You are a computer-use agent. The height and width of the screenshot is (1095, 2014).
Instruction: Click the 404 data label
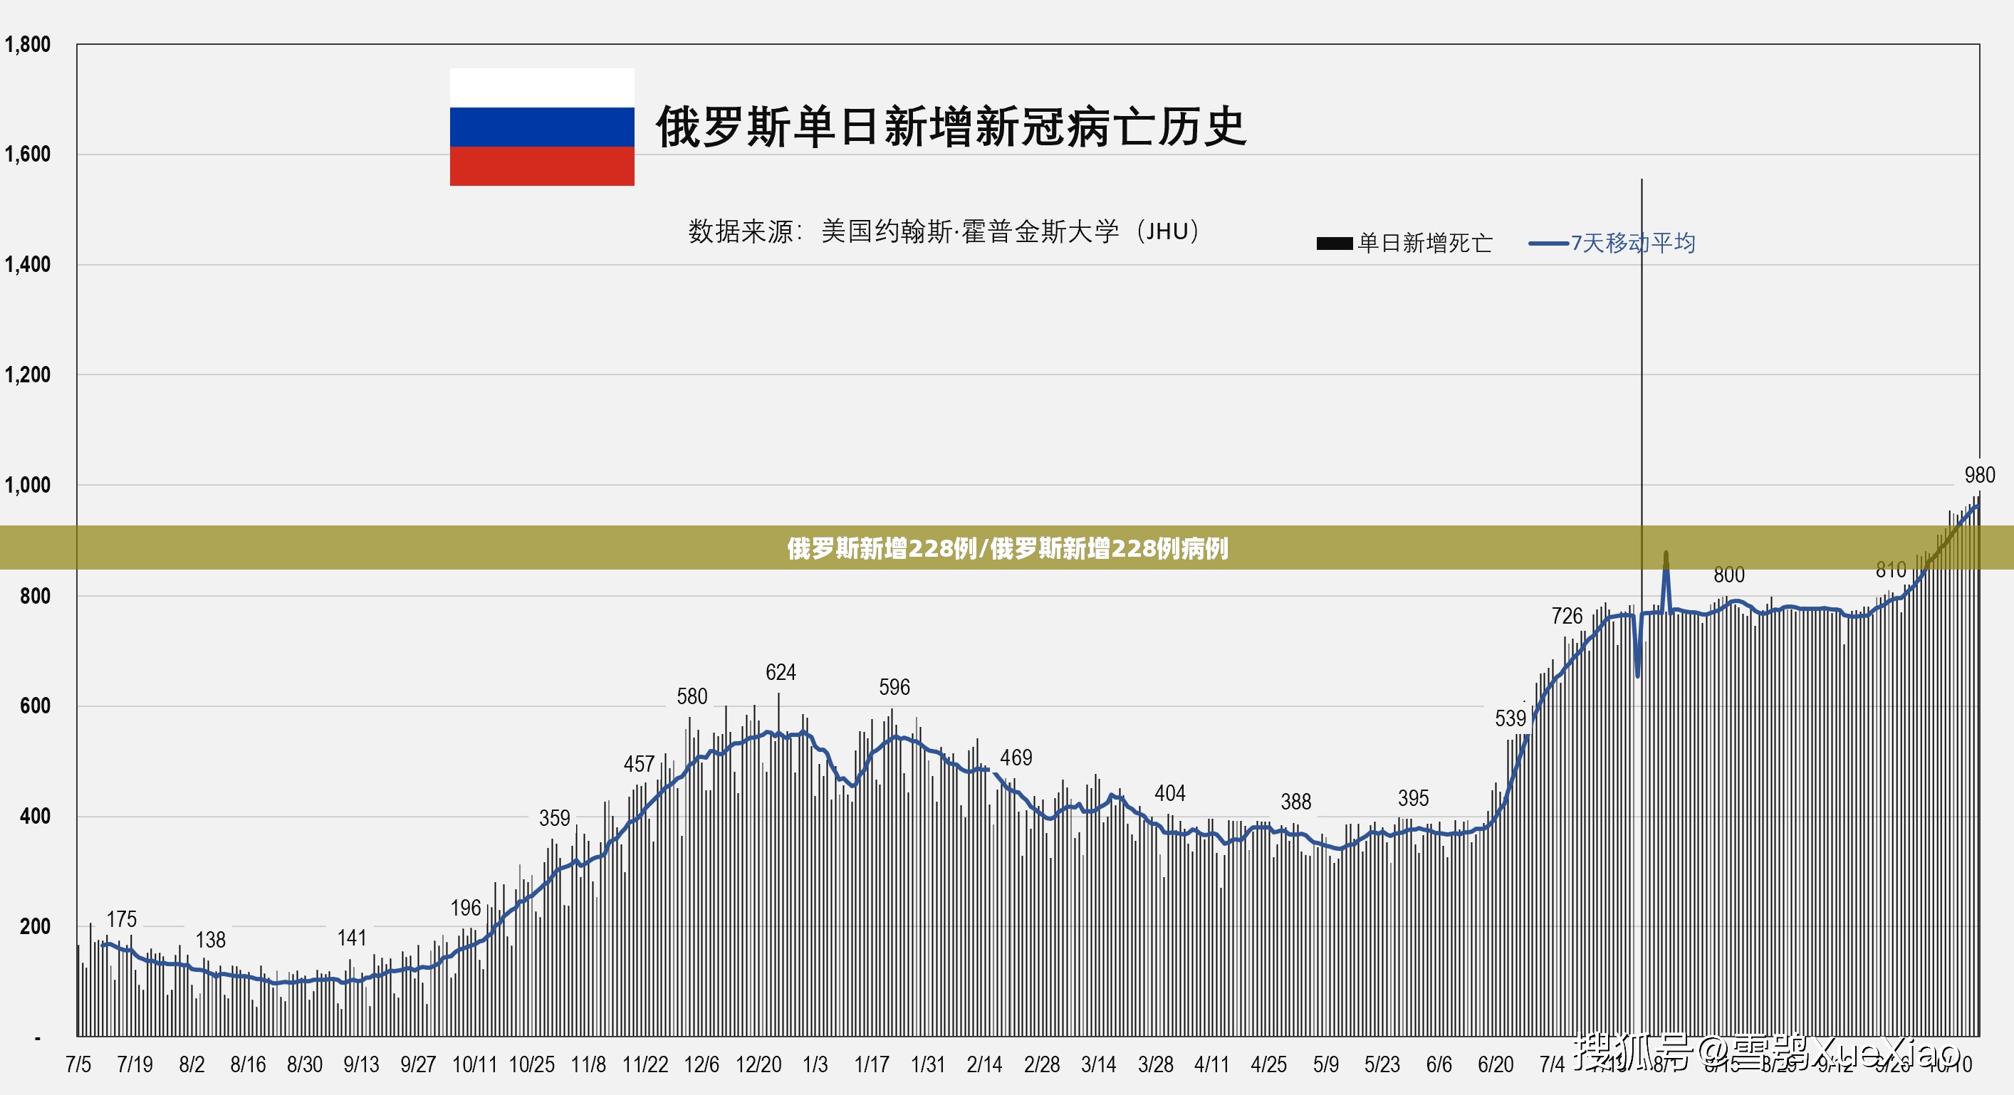[x=1170, y=793]
